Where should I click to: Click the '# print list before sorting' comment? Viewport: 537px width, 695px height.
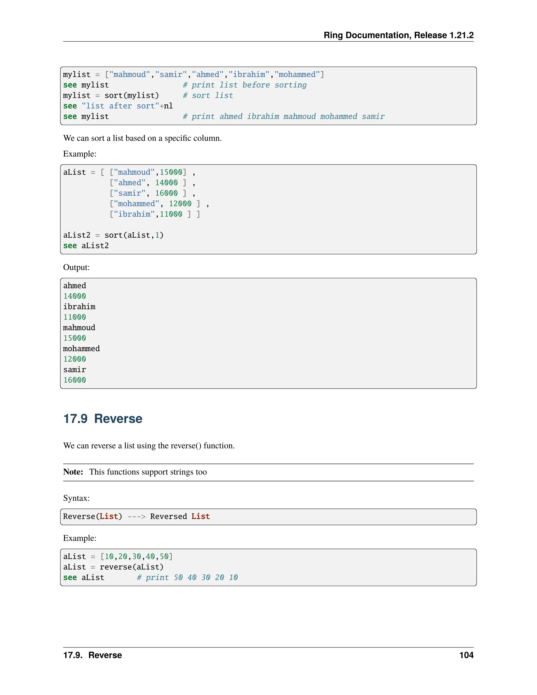244,85
